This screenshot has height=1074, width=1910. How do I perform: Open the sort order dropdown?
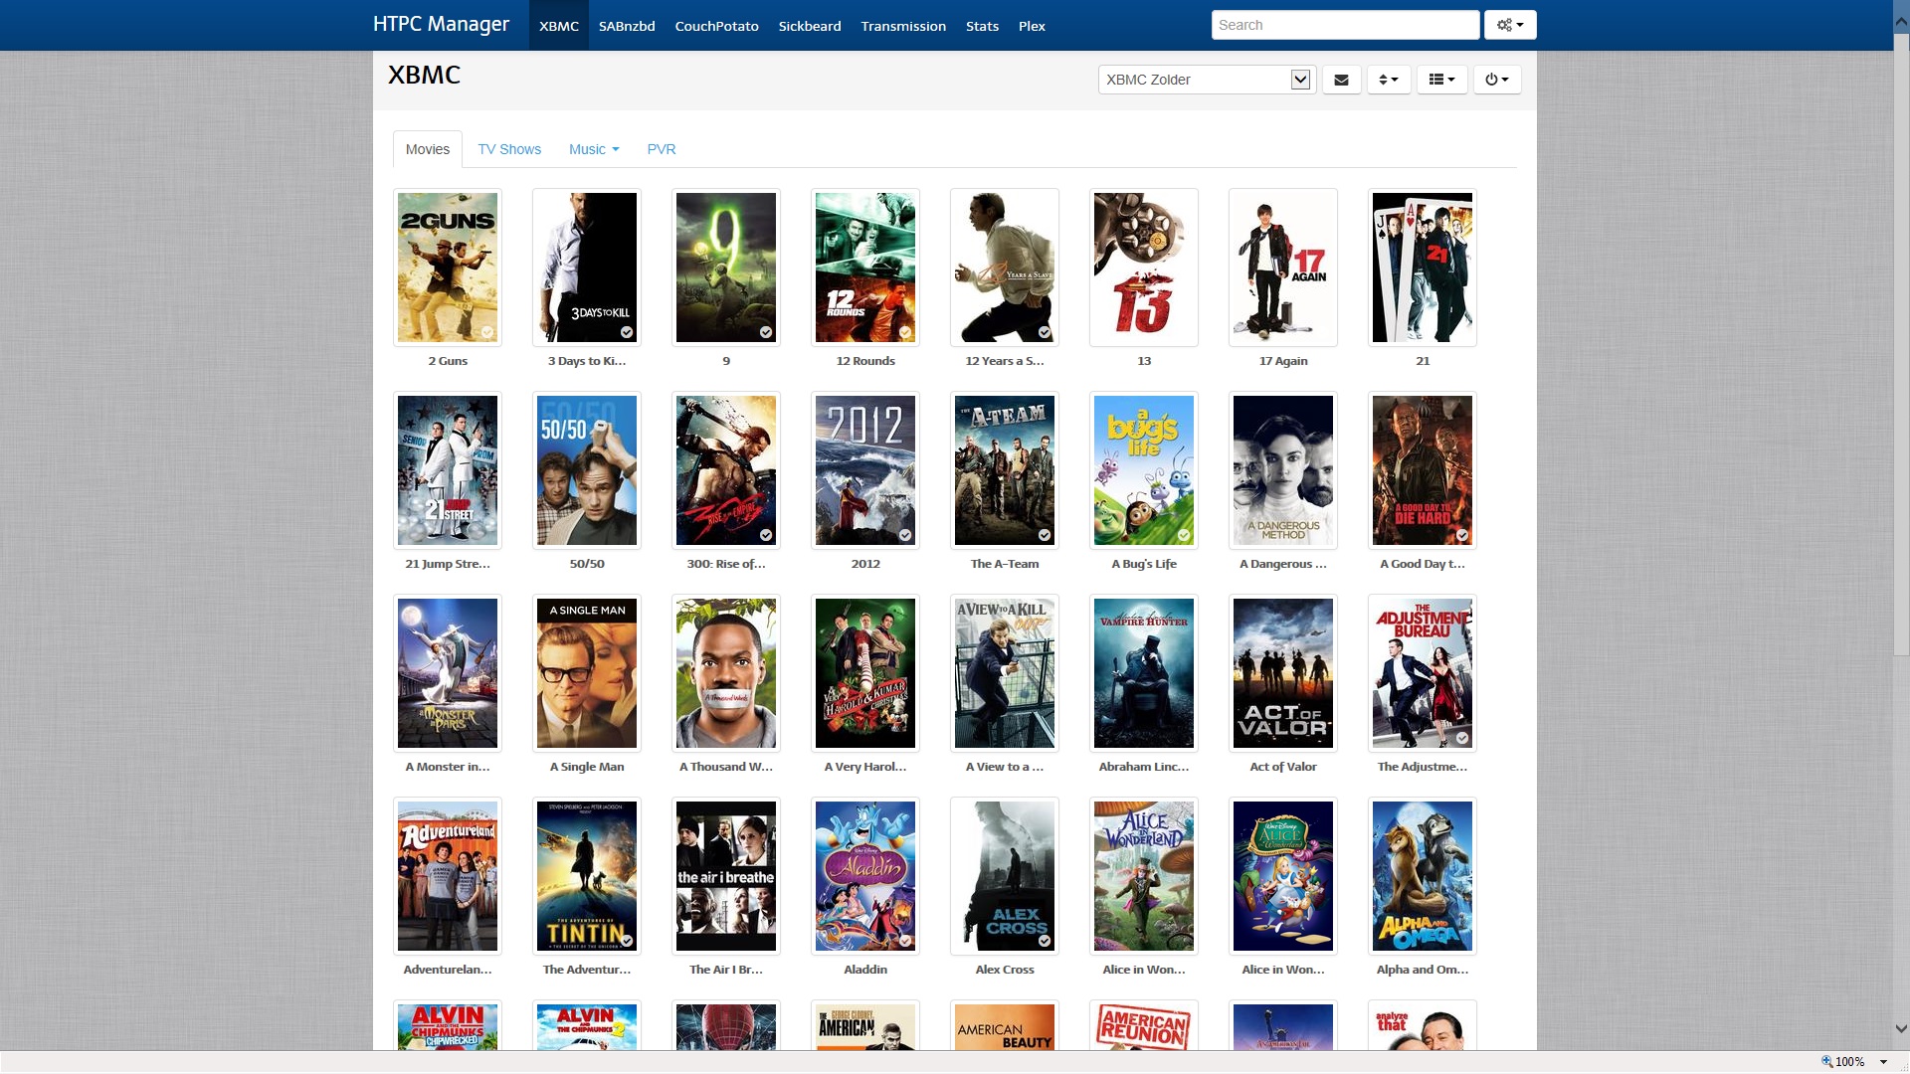point(1389,80)
